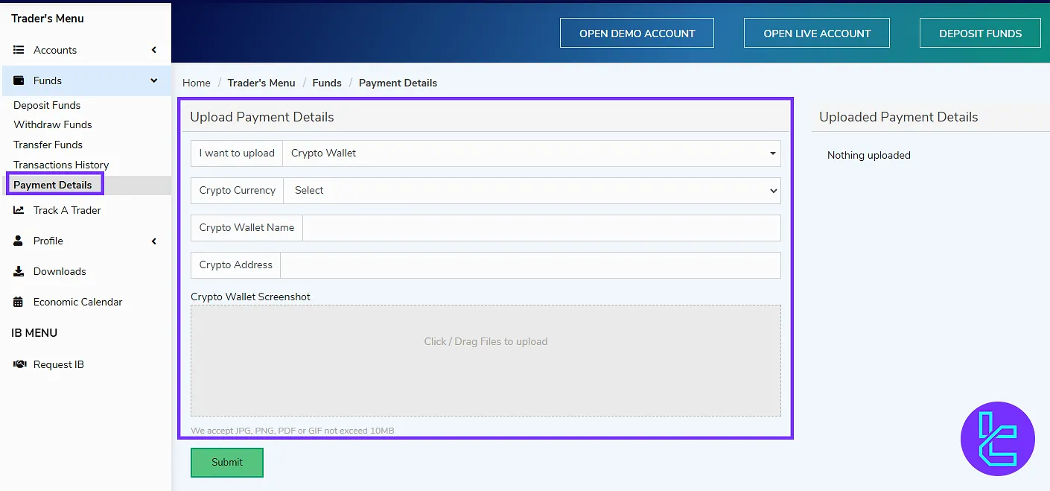
Task: Open the 'I want to upload' Crypto Wallet dropdown
Action: 532,153
